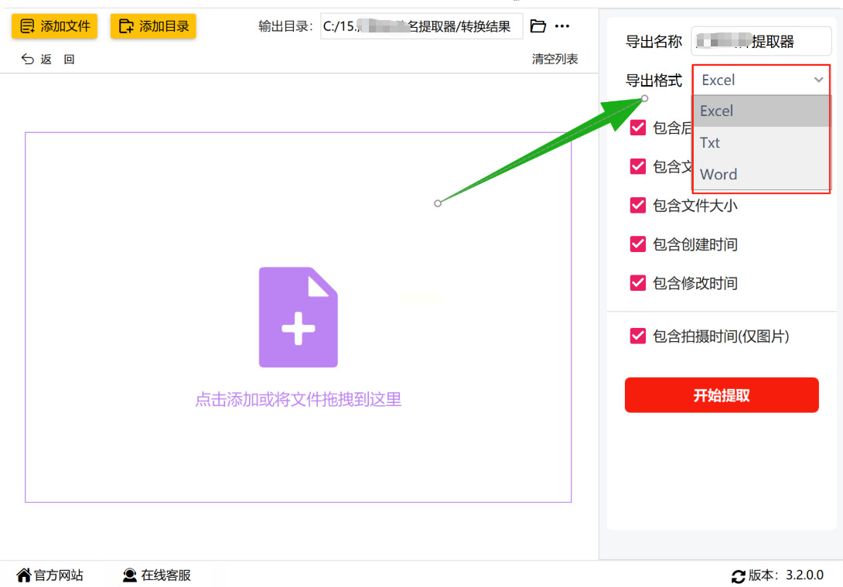Image resolution: width=843 pixels, height=587 pixels.
Task: Open the three-dot more options menu
Action: 561,26
